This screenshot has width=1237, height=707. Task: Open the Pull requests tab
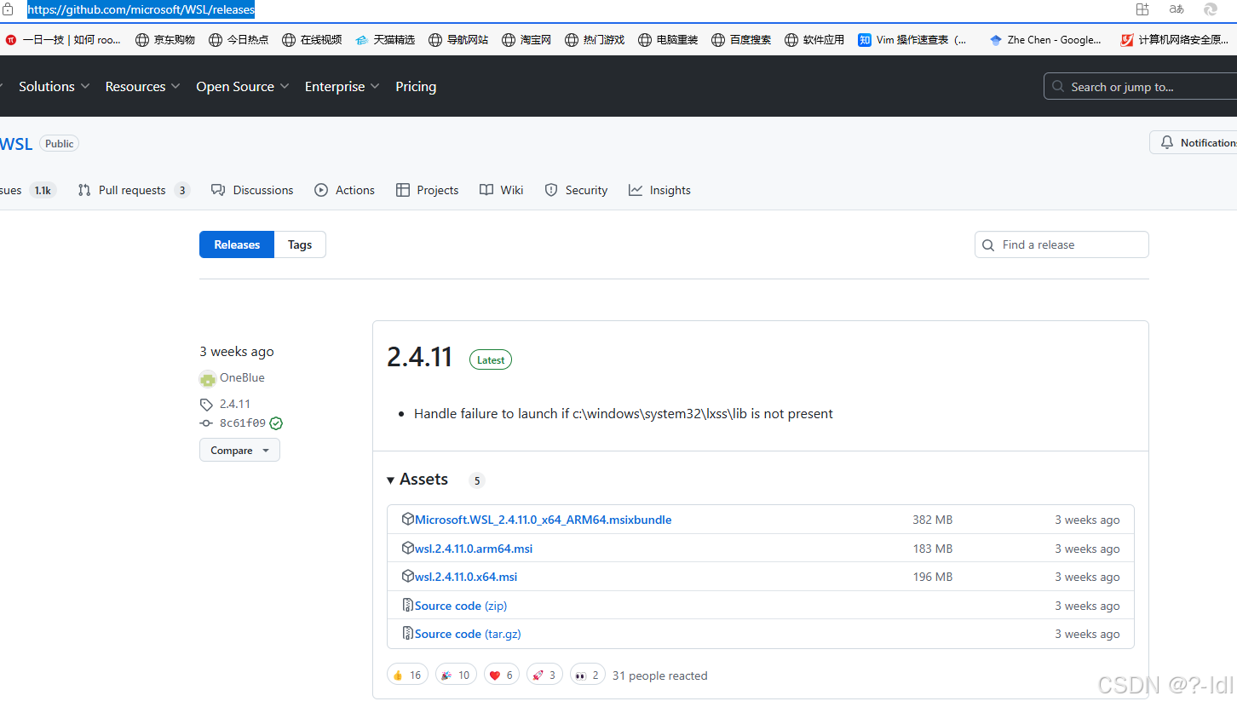point(133,190)
